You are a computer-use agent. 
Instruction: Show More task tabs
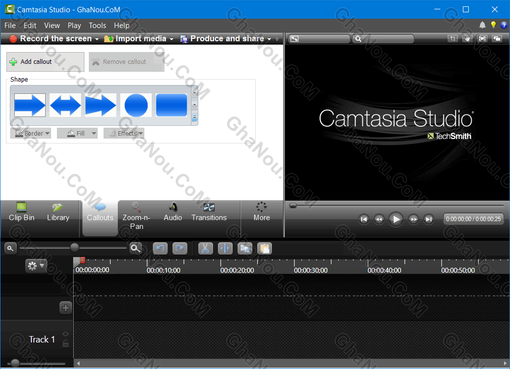(262, 212)
